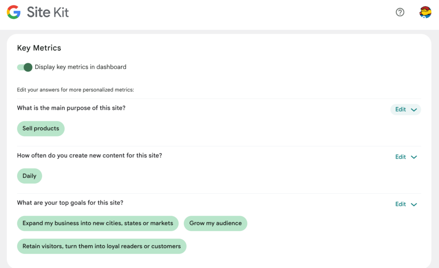
Task: Click 'How often do you create' question
Action: click(x=89, y=155)
